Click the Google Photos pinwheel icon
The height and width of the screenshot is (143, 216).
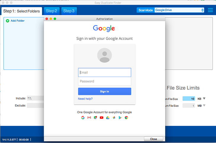pos(114,118)
